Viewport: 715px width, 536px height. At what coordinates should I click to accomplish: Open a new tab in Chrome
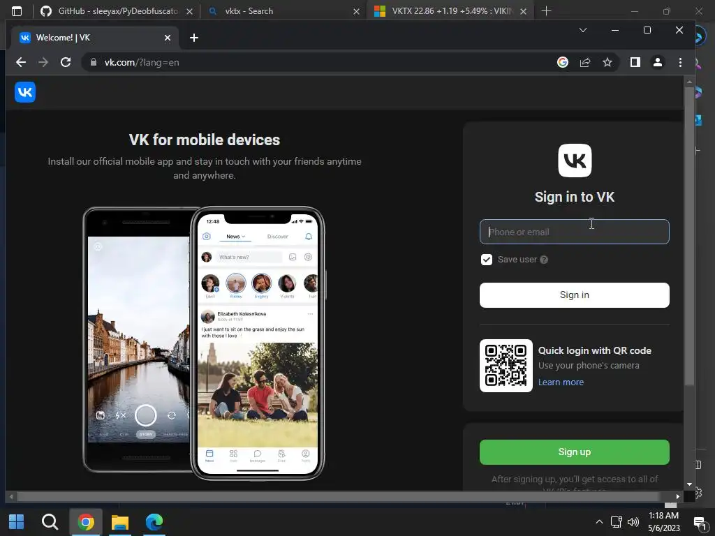[194, 38]
